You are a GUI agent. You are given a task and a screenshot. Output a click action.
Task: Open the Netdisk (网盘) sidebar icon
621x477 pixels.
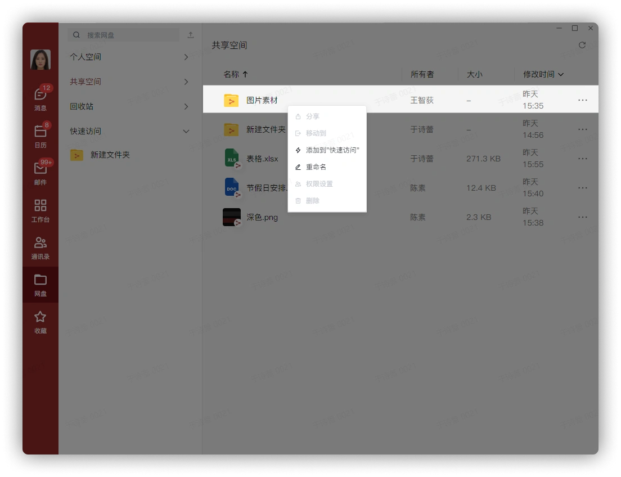(40, 285)
